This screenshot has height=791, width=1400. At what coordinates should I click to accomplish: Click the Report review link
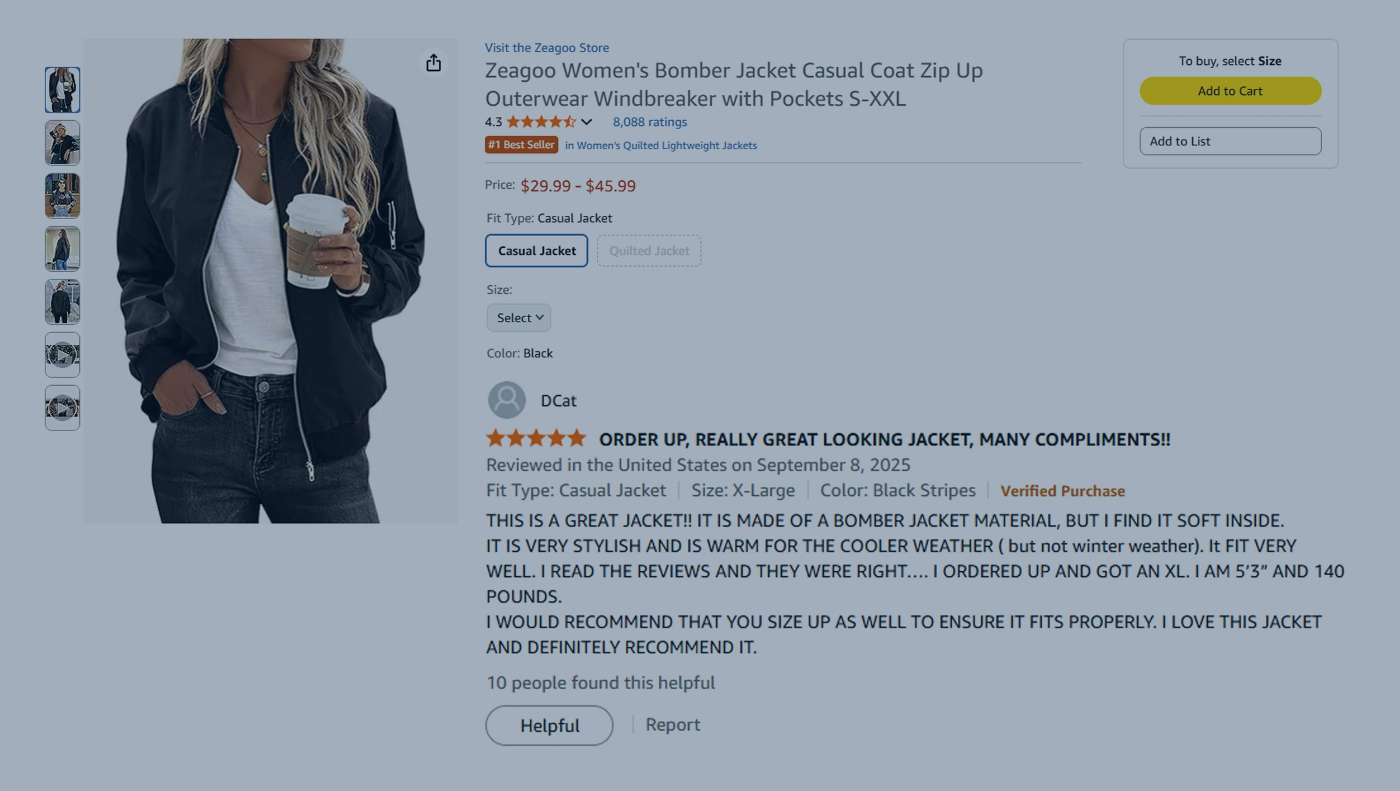[673, 724]
